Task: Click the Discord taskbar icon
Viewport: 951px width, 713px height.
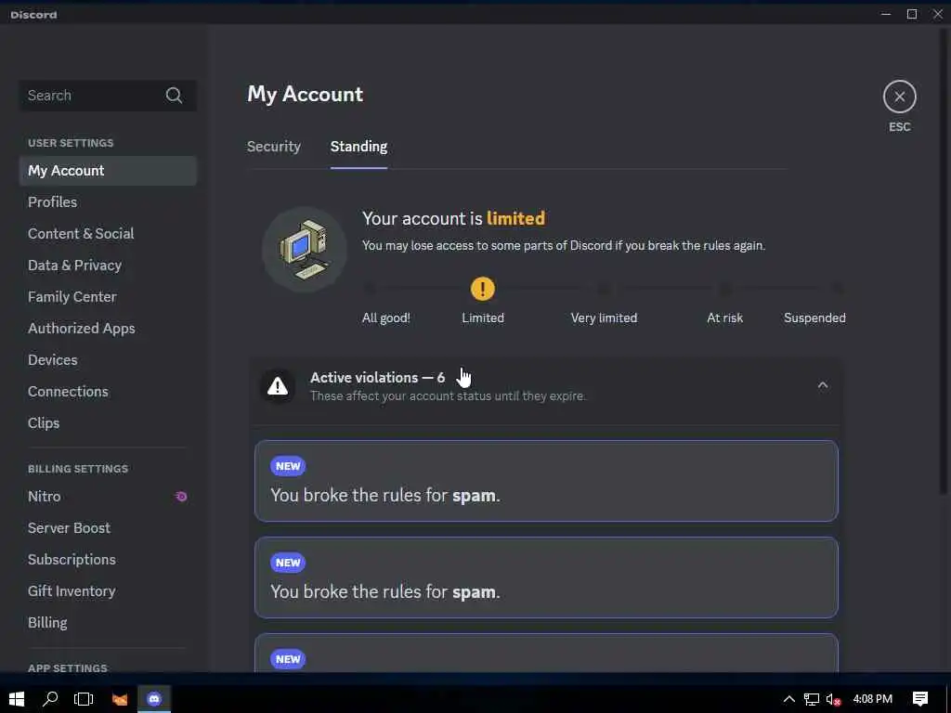Action: pyautogui.click(x=154, y=699)
